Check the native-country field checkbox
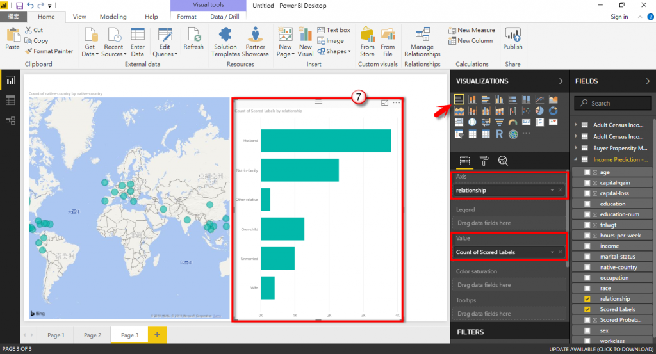Image resolution: width=656 pixels, height=354 pixels. 587,267
